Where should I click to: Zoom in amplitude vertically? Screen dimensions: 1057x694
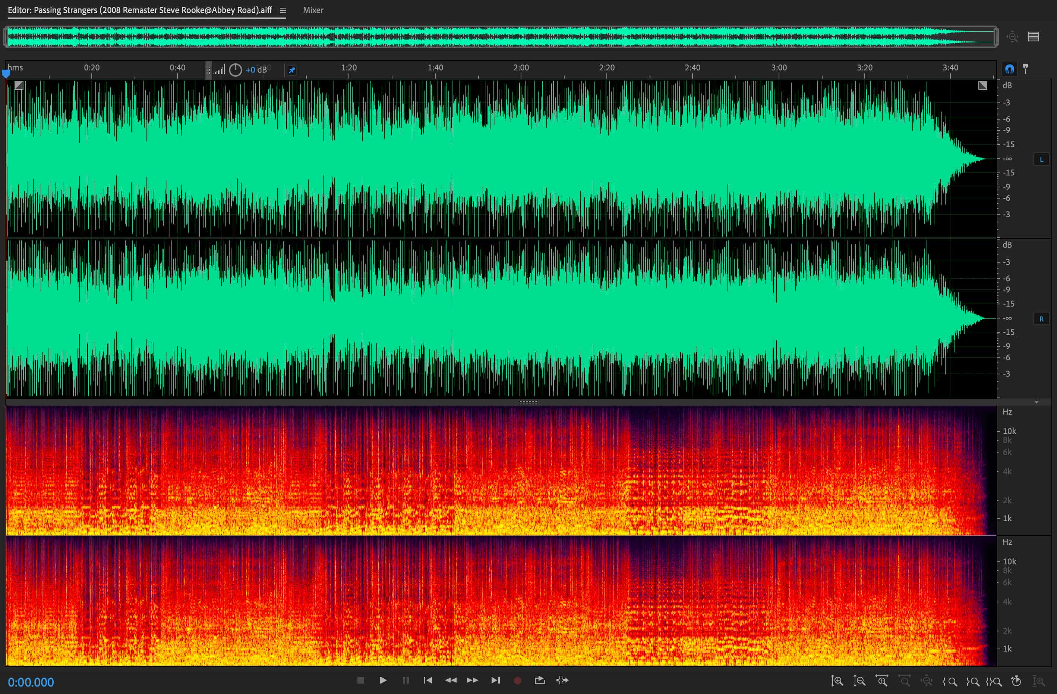[837, 681]
